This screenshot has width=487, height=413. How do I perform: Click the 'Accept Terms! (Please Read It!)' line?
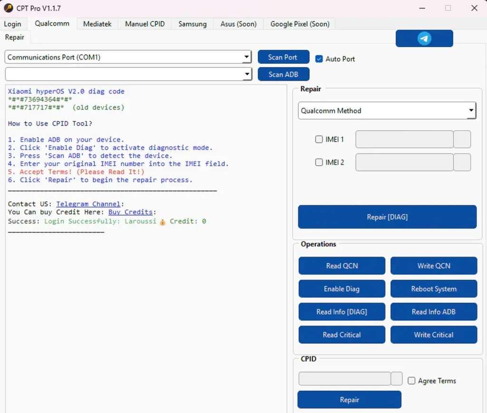(76, 172)
